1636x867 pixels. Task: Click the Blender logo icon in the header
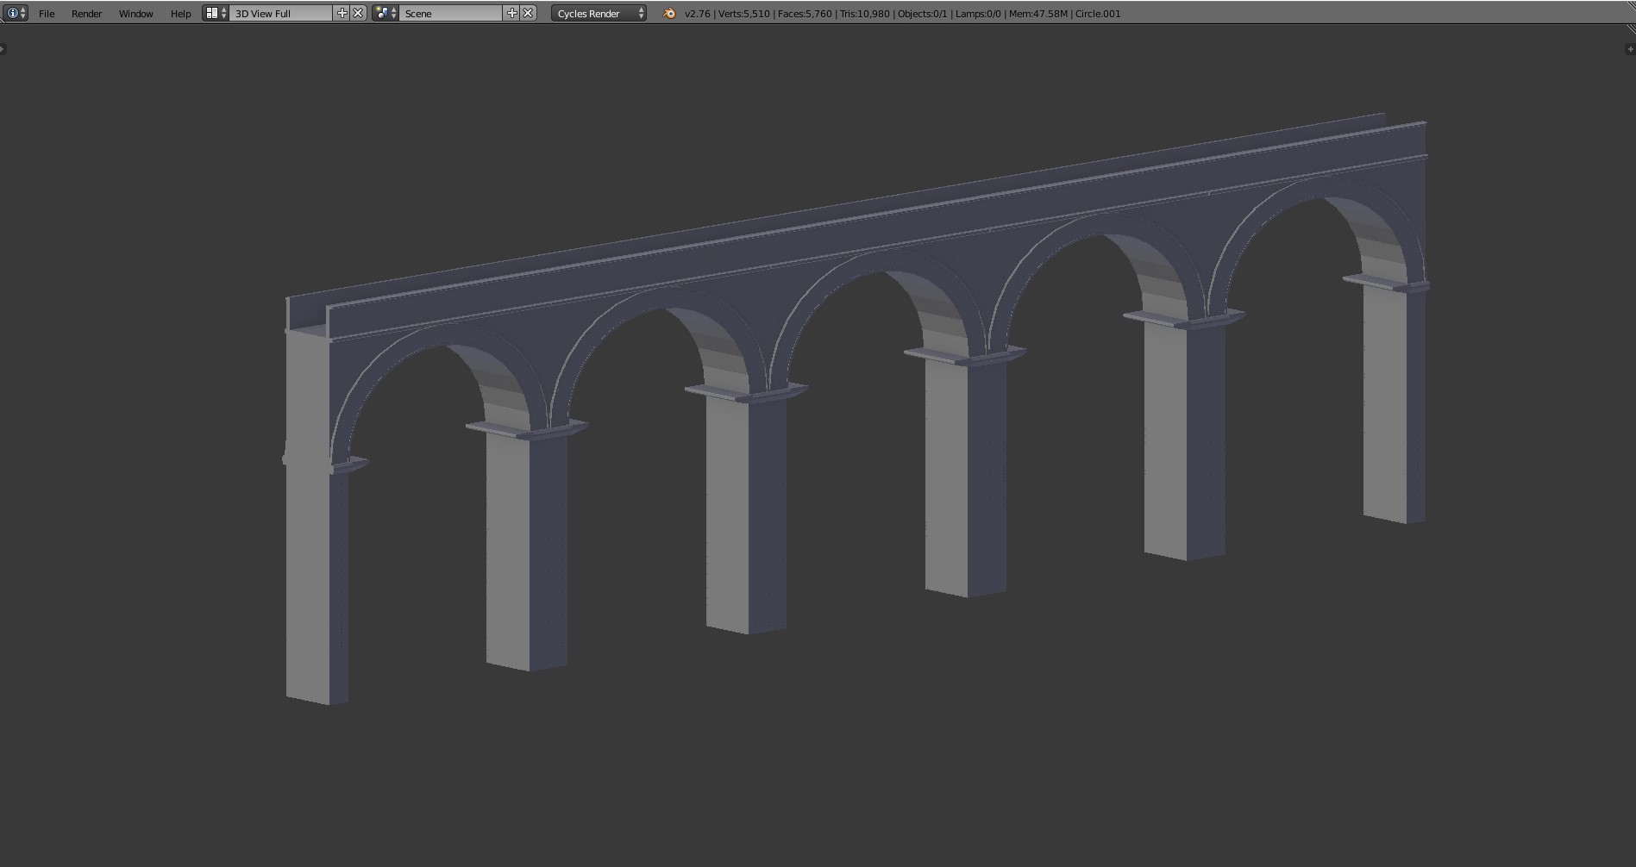point(668,13)
